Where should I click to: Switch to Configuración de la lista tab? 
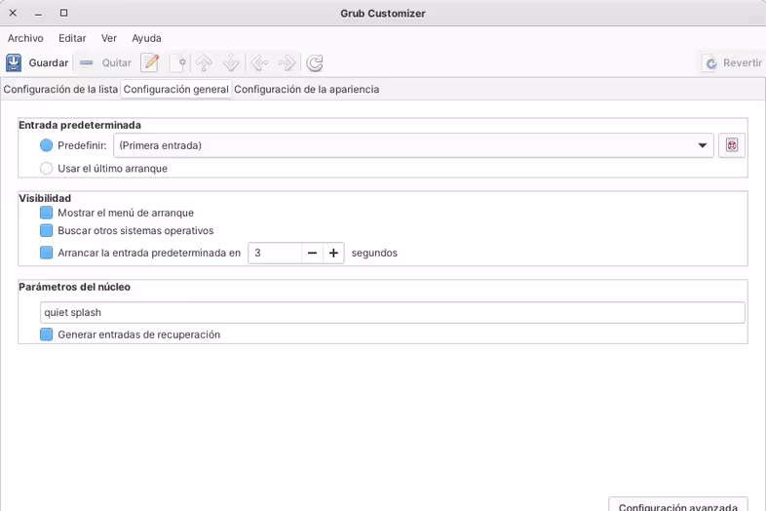coord(60,90)
